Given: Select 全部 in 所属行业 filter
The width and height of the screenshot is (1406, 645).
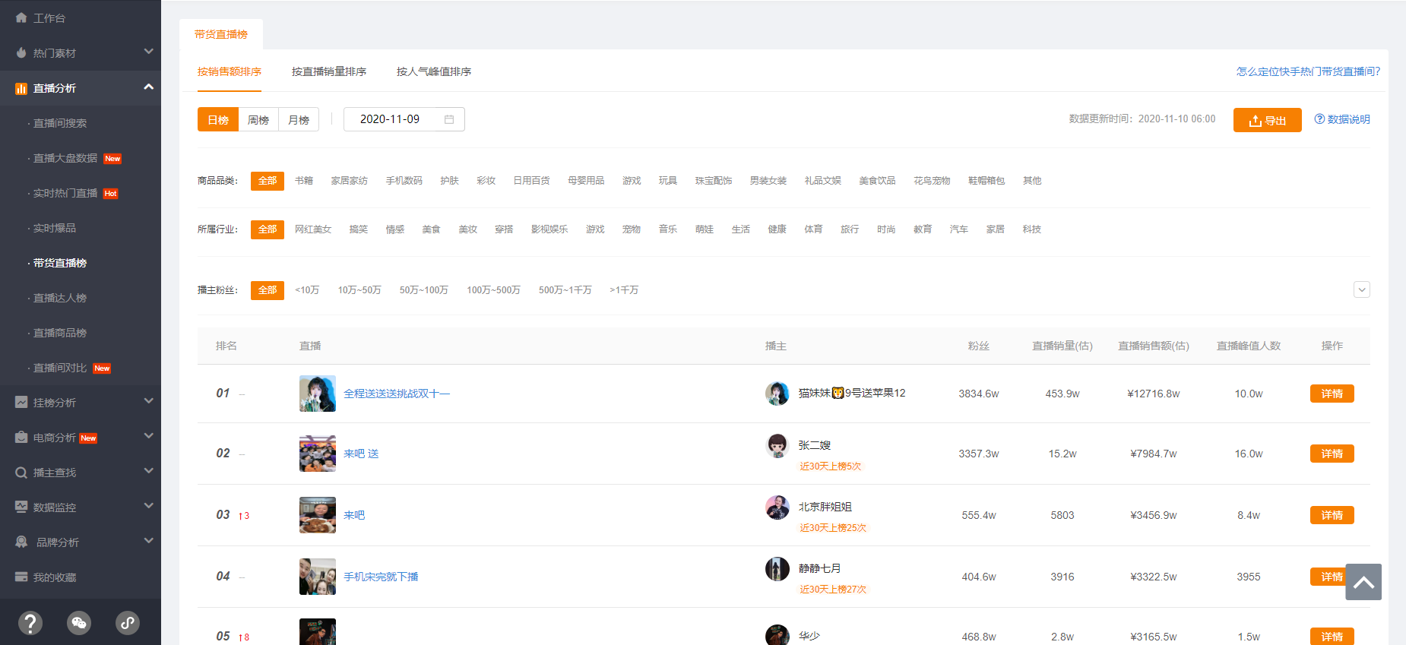Looking at the screenshot, I should pos(268,229).
